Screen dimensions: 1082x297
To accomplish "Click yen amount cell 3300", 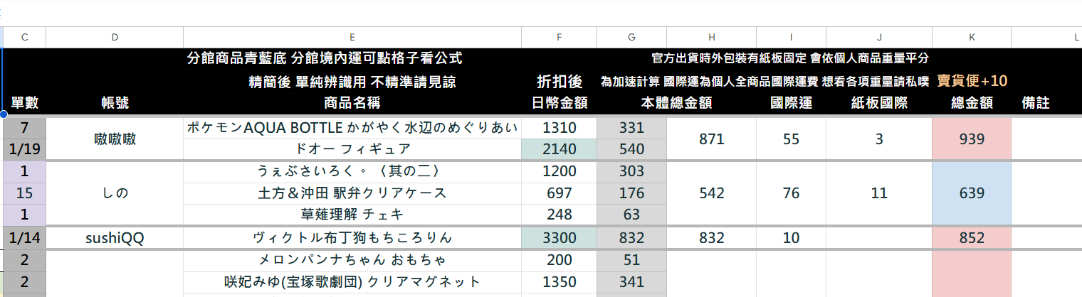I will (559, 238).
